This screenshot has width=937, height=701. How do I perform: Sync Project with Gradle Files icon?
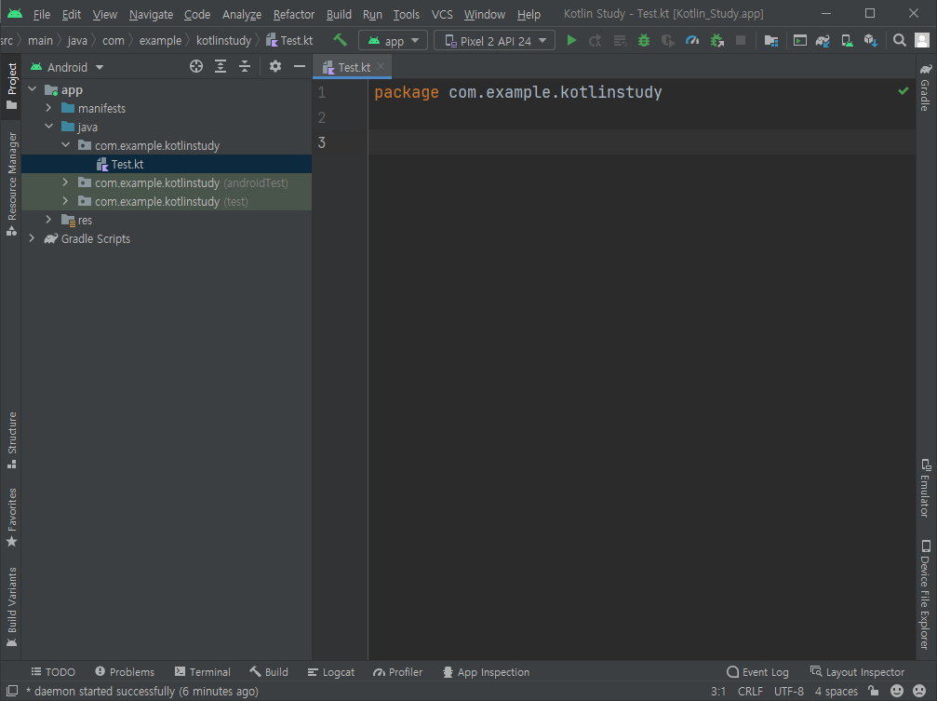[823, 40]
